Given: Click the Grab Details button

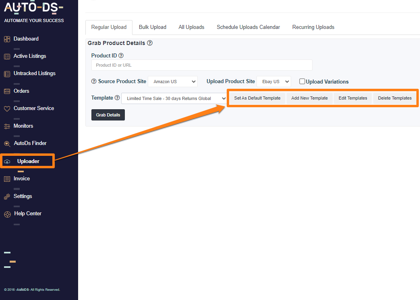Looking at the screenshot, I should pos(108,115).
